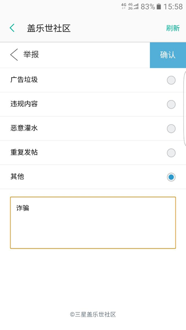Tap the green back arrow in header
186x330 pixels.
pos(12,28)
